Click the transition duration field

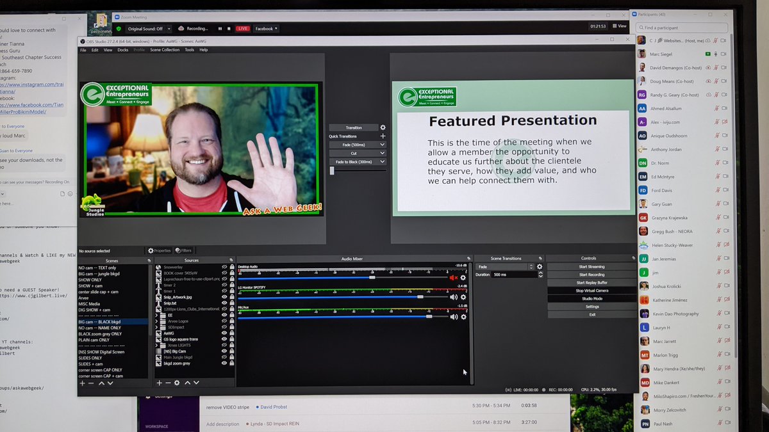[x=514, y=275]
